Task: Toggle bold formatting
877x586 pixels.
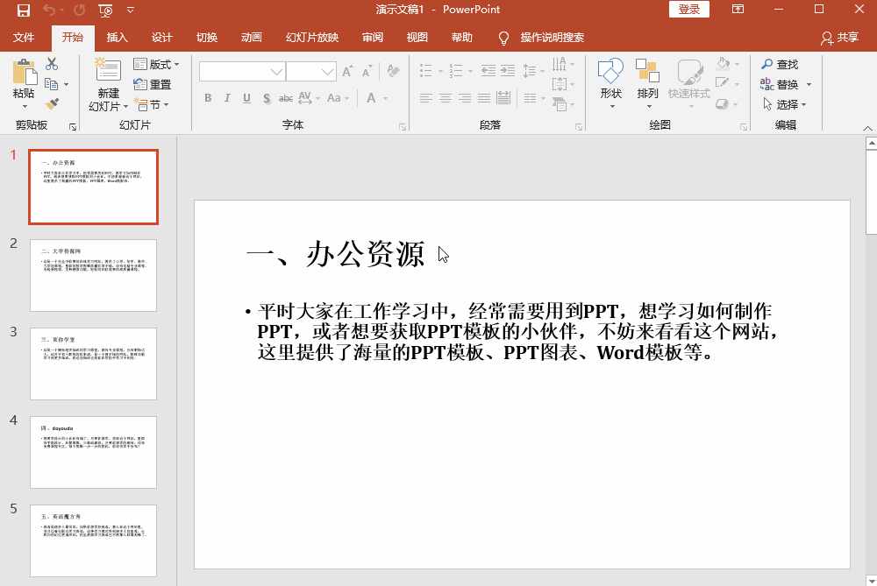Action: pyautogui.click(x=208, y=98)
